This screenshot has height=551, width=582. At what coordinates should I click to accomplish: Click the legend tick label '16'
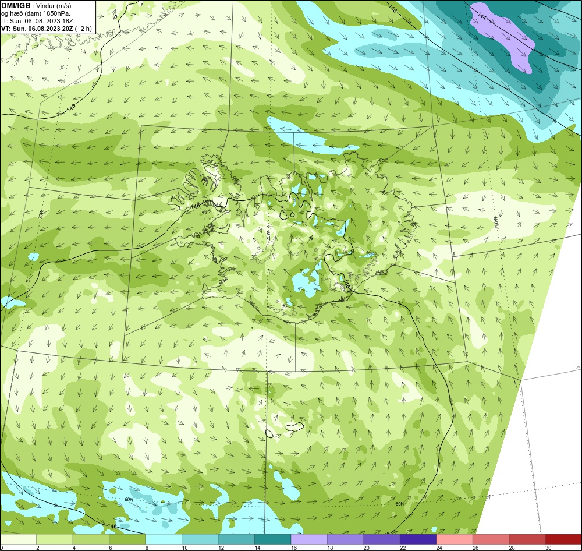[x=293, y=548]
